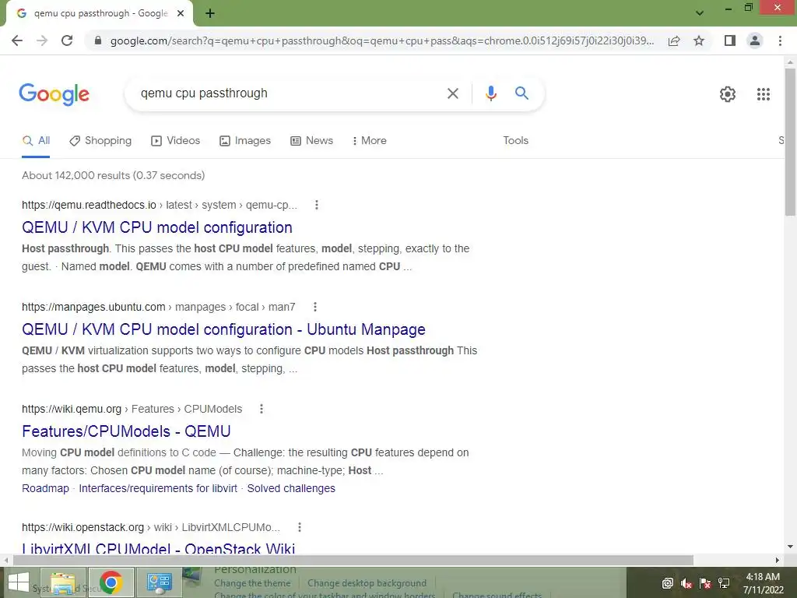The height and width of the screenshot is (598, 797).
Task: Submit search with magnifier icon
Action: [x=521, y=93]
